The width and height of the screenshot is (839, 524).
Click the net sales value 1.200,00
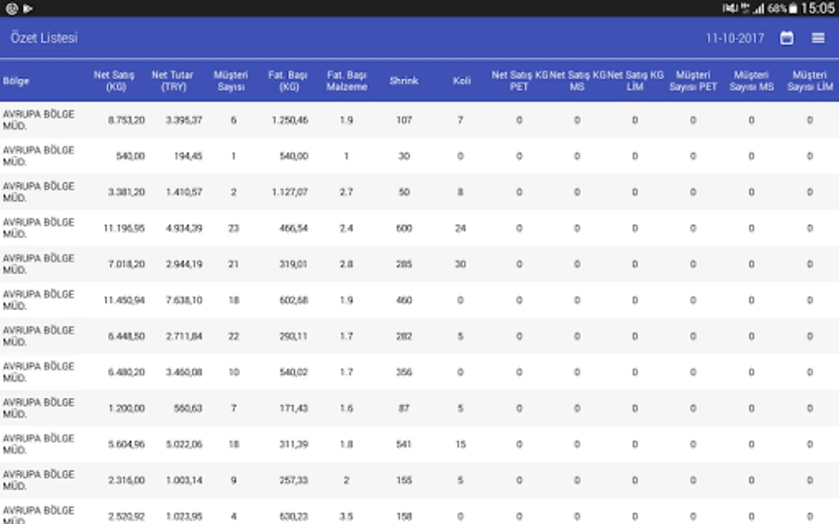coord(126,409)
